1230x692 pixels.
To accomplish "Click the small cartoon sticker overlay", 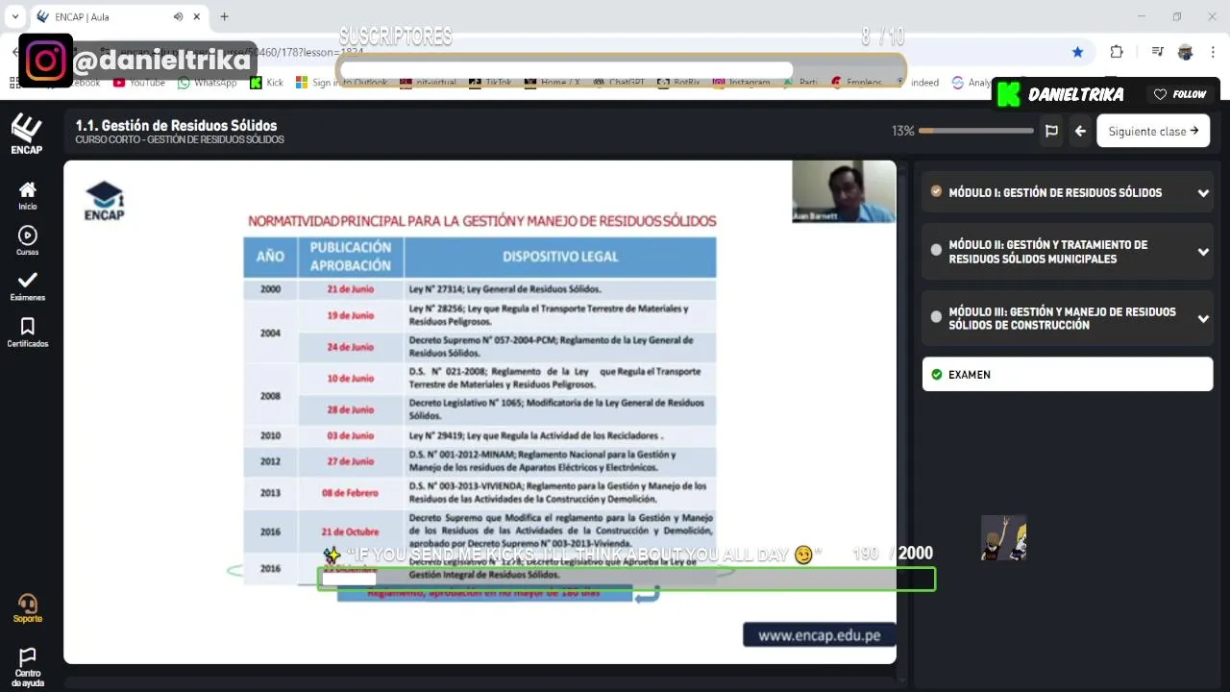I will point(1003,538).
